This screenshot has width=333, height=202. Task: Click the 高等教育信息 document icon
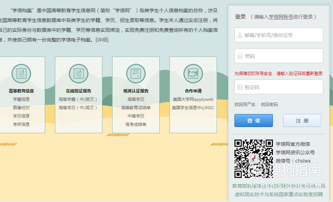coord(21,74)
